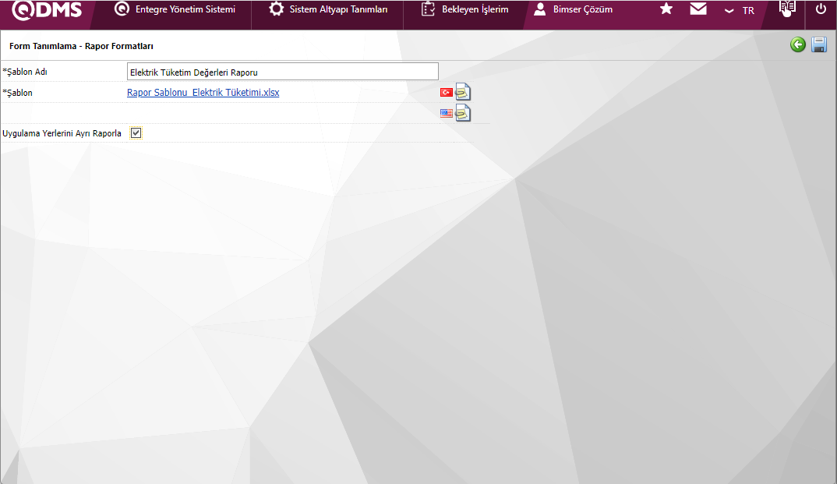Click the 'Uygulama Yerlerini Ayrı Raporla' label

62,133
